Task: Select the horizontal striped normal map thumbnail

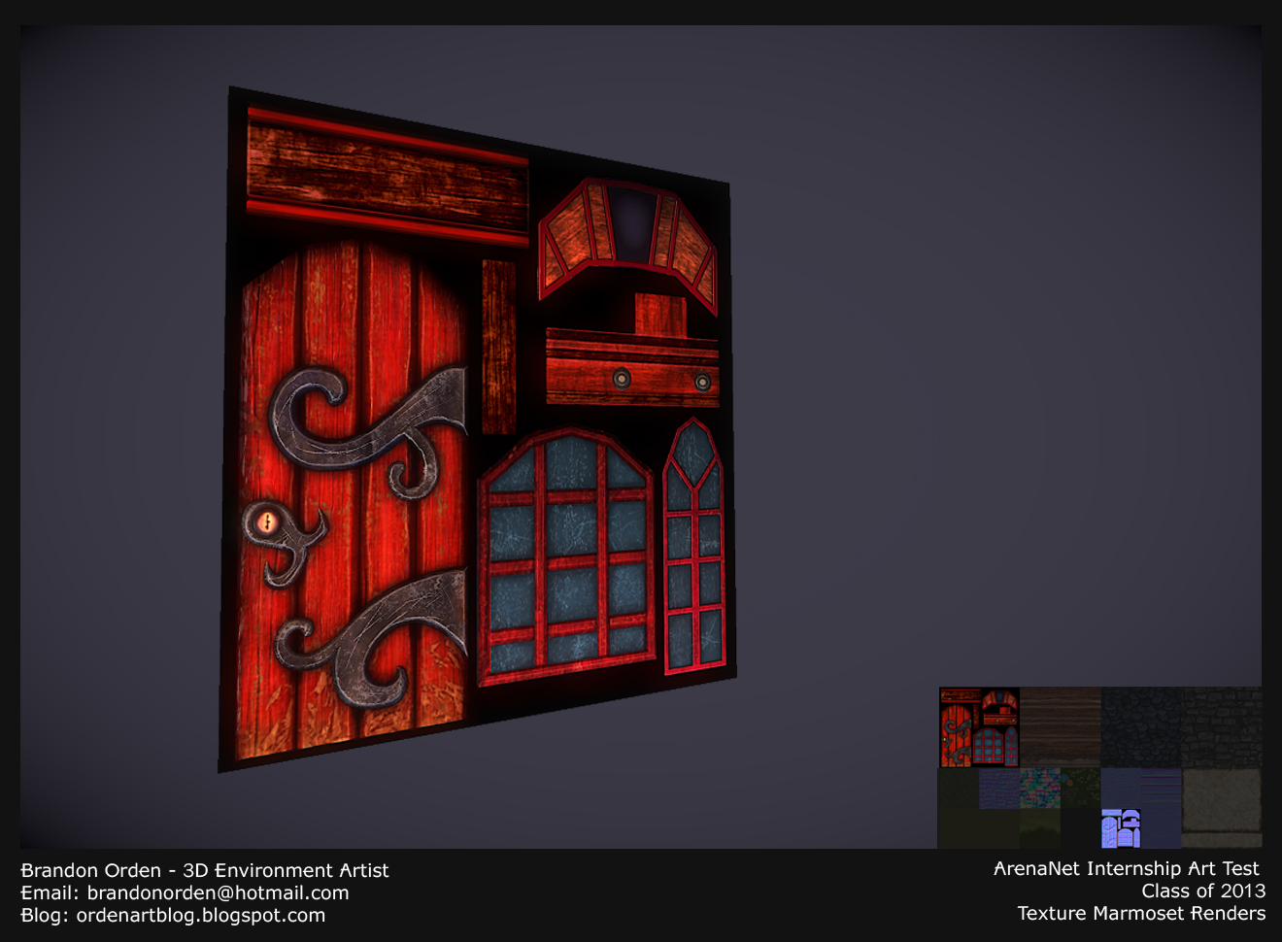Action: 1161,788
